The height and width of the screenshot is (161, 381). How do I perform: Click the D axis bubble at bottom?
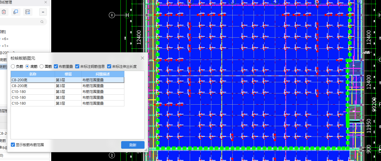click(111, 155)
